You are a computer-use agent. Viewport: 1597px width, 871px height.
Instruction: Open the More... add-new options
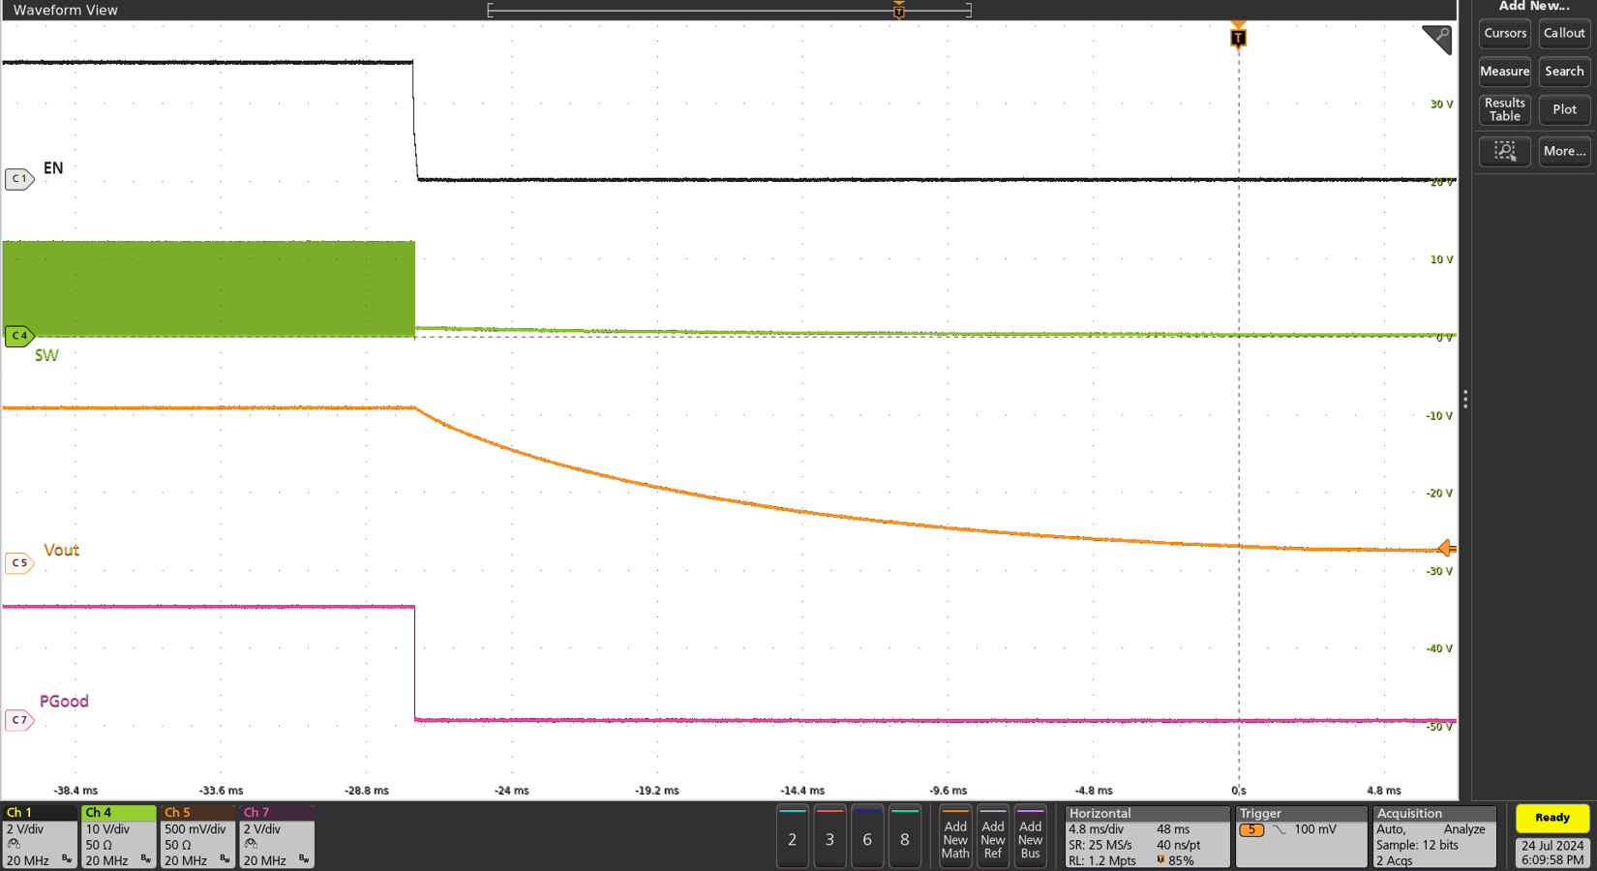1564,151
